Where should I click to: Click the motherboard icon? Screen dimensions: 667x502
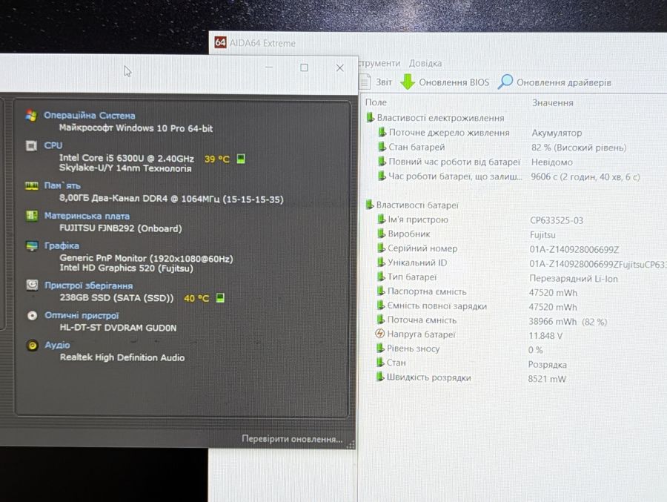click(x=32, y=216)
